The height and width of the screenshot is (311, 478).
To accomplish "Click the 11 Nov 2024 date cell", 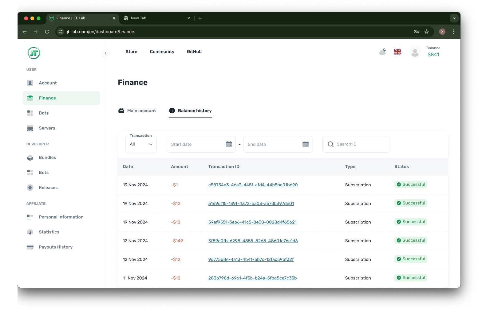I will click(135, 278).
